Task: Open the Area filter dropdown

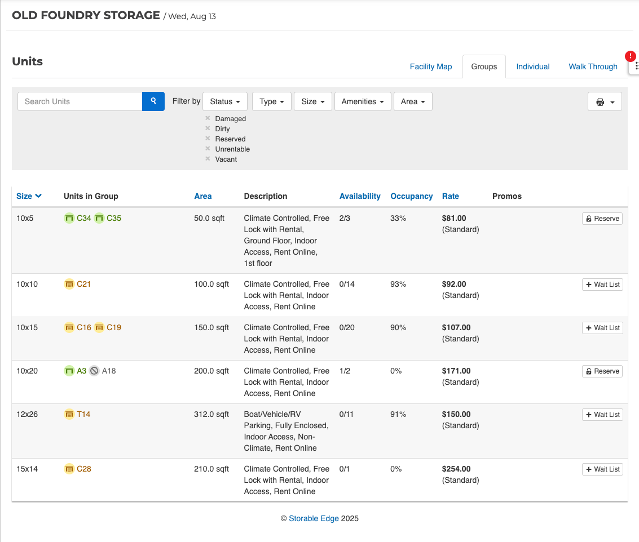Action: [x=413, y=101]
